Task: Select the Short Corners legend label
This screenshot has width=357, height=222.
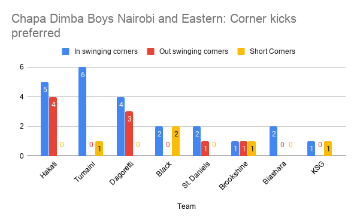Action: (273, 51)
